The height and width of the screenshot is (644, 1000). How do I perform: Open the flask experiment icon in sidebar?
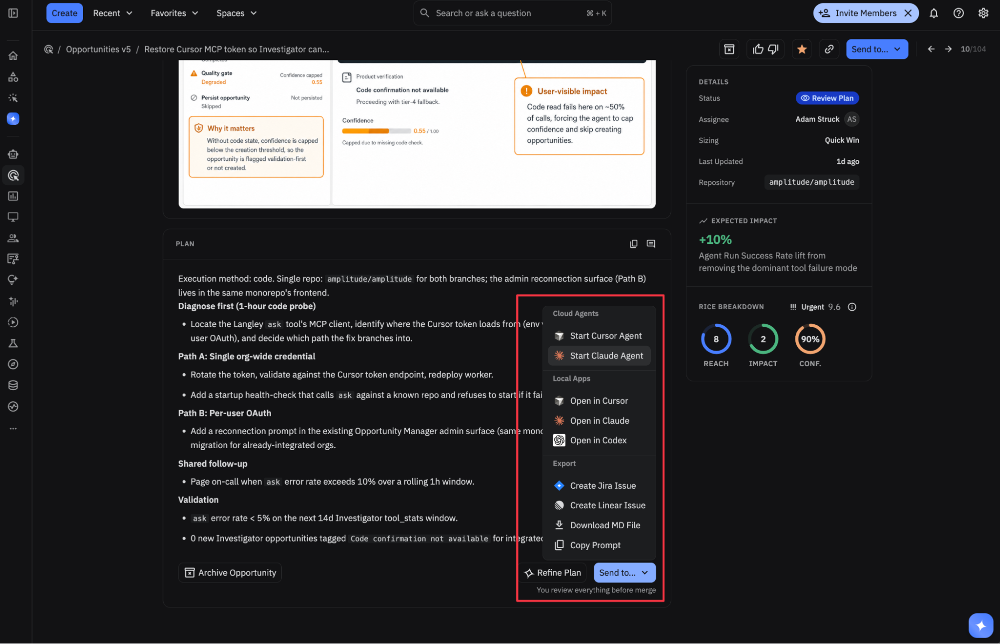pos(13,343)
